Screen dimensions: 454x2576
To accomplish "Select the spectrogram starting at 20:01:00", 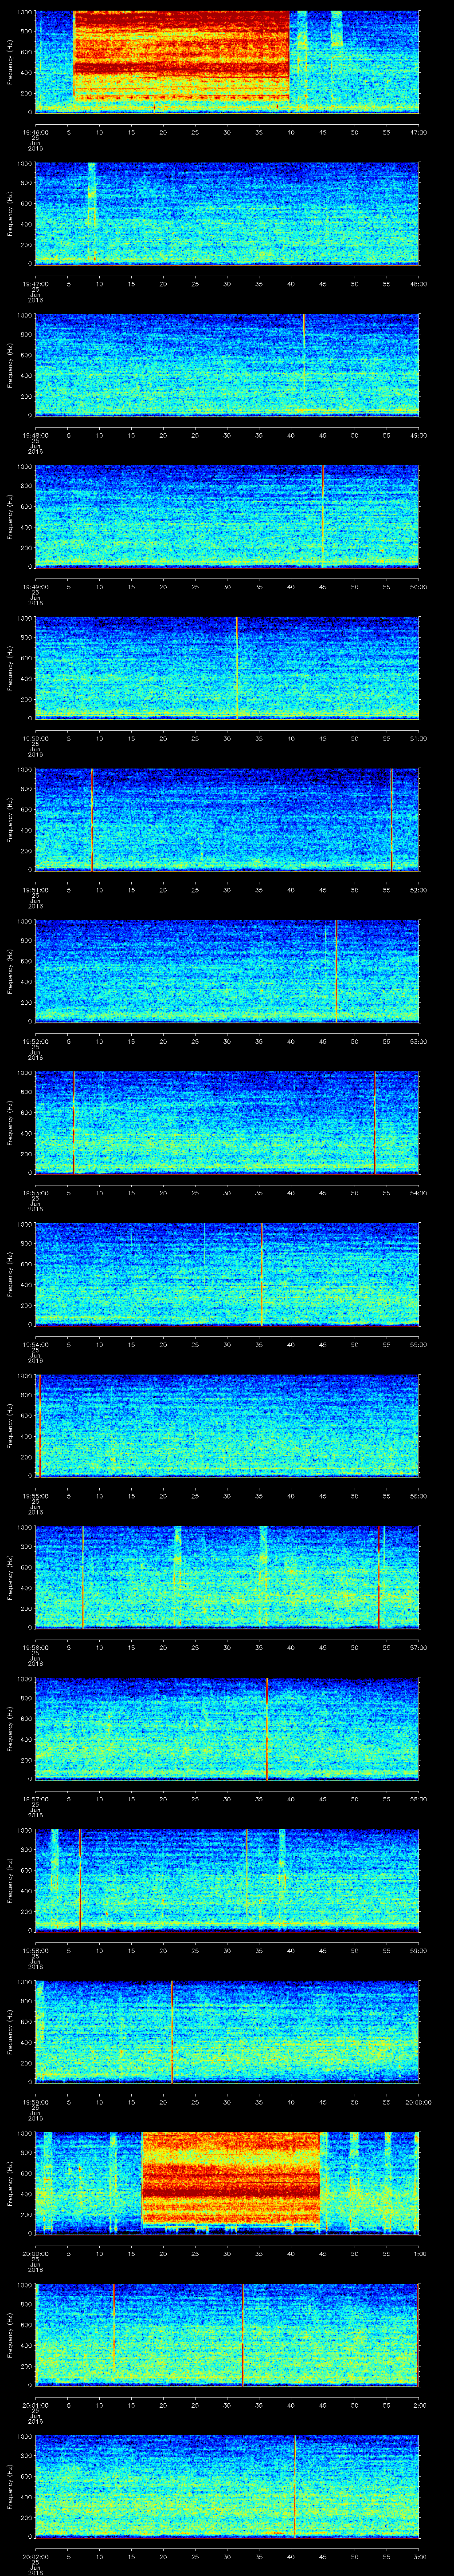I will [x=227, y=2336].
